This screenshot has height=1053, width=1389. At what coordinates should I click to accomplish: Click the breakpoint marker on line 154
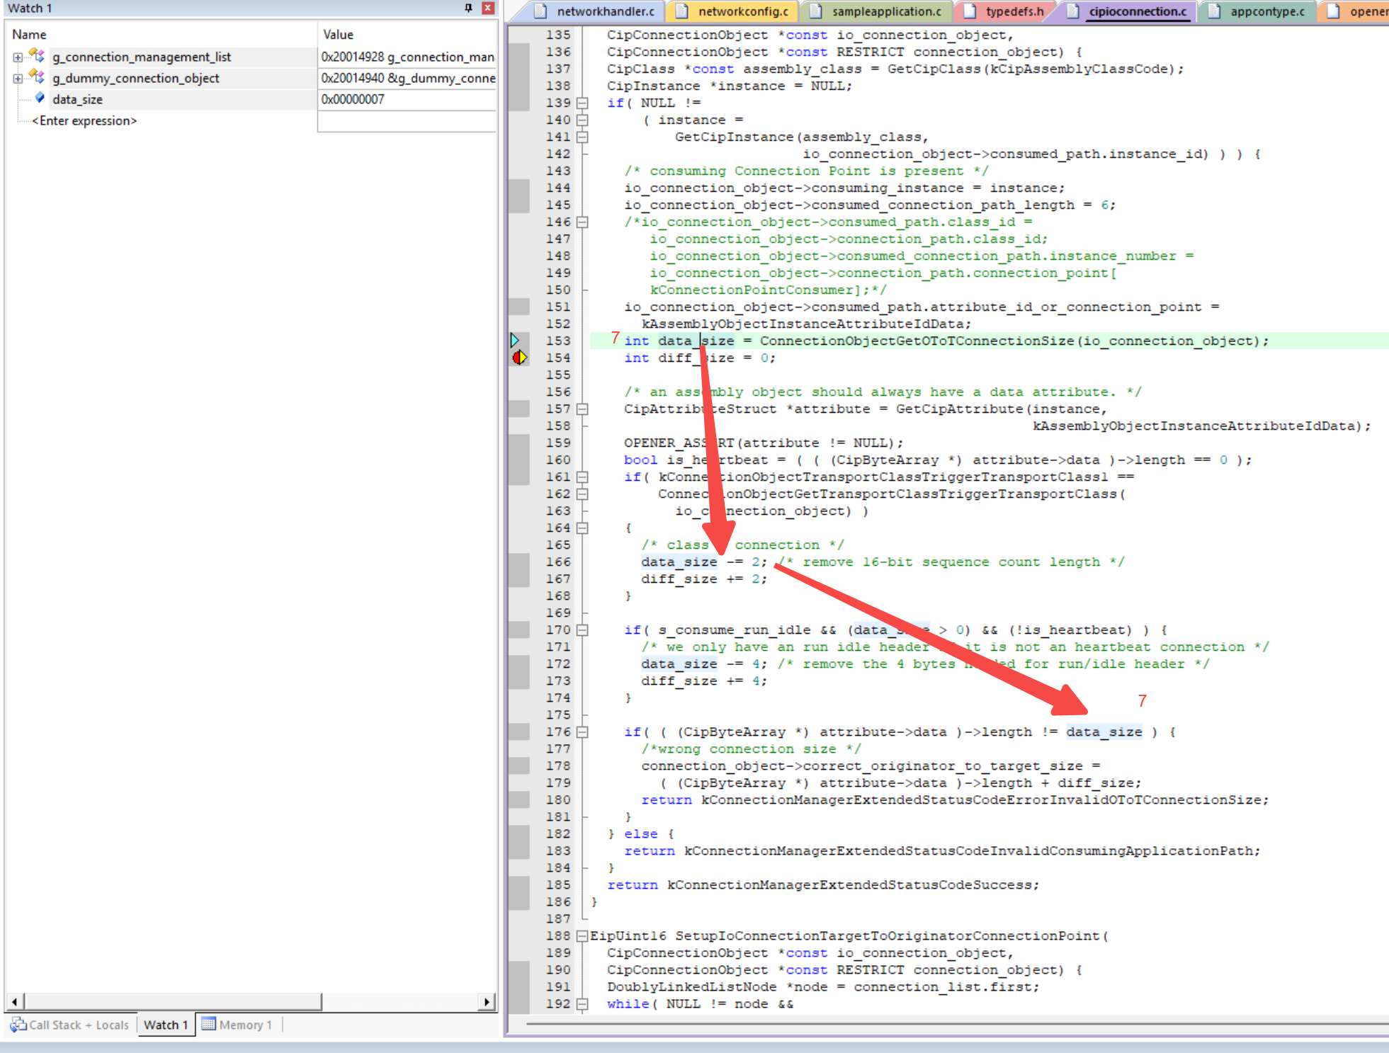point(519,358)
